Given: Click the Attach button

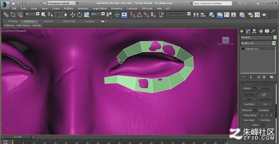Looking at the screenshot, I should pos(247,88).
